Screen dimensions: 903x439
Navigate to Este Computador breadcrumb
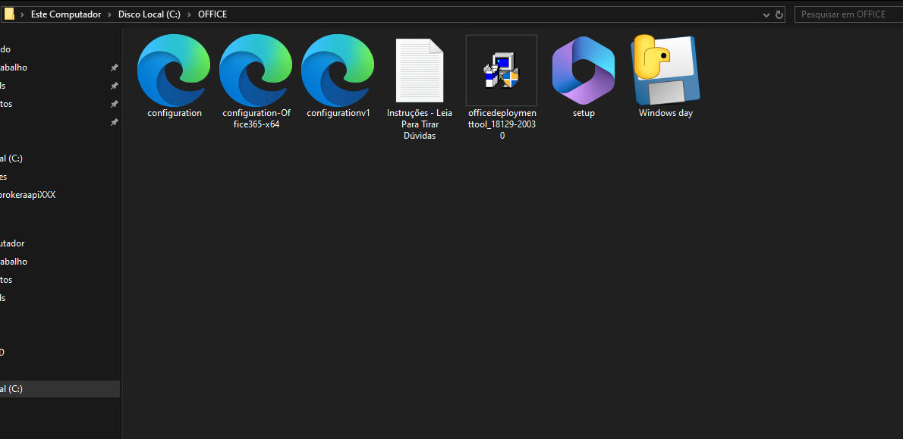pyautogui.click(x=67, y=14)
